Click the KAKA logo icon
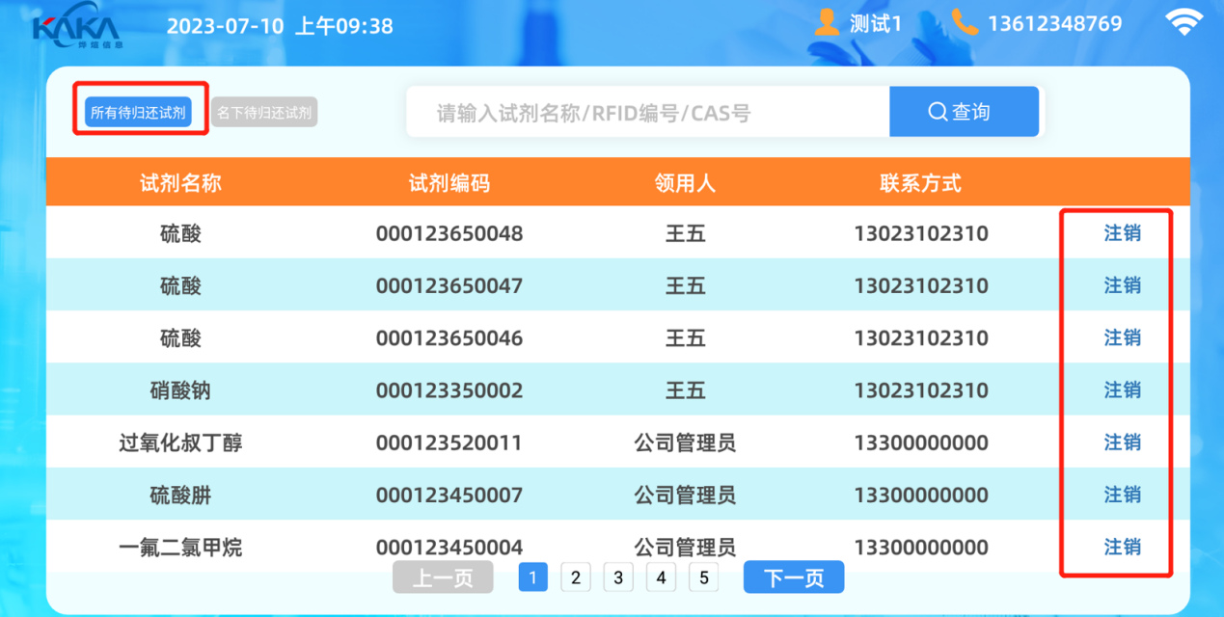Image resolution: width=1224 pixels, height=617 pixels. pos(75,29)
